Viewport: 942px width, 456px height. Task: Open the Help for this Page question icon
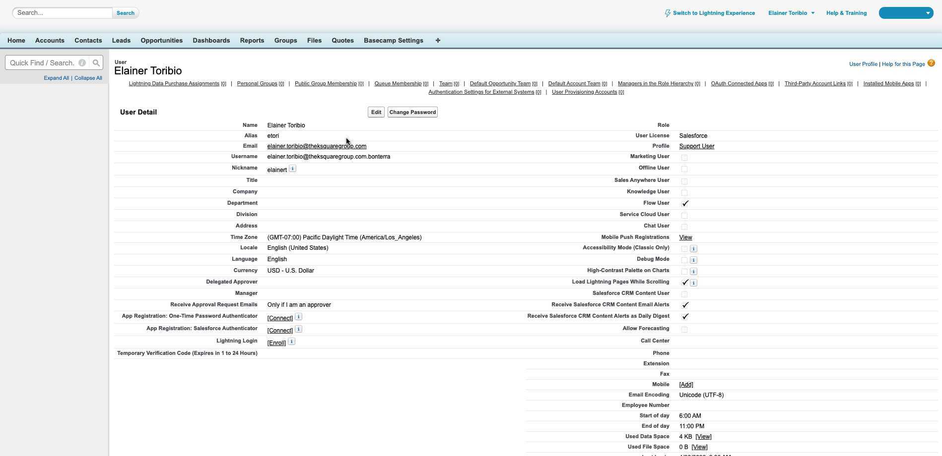(x=931, y=63)
